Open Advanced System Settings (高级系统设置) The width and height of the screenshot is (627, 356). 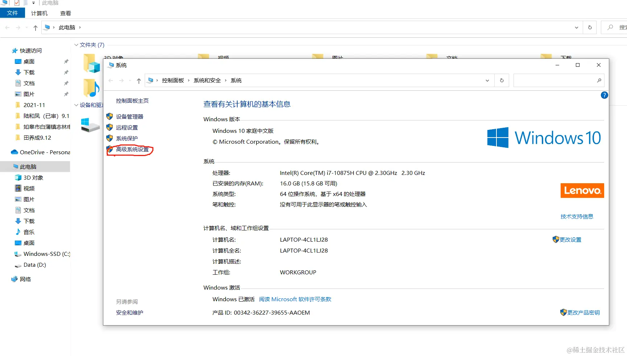(x=132, y=149)
